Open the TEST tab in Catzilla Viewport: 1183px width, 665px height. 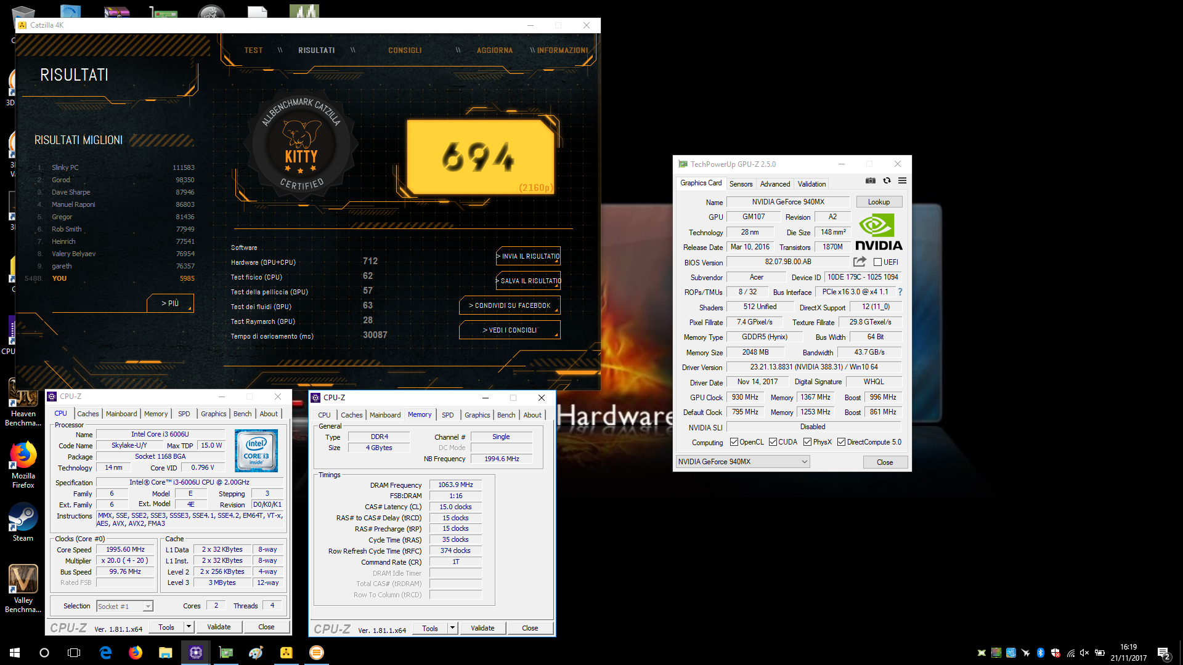[253, 50]
